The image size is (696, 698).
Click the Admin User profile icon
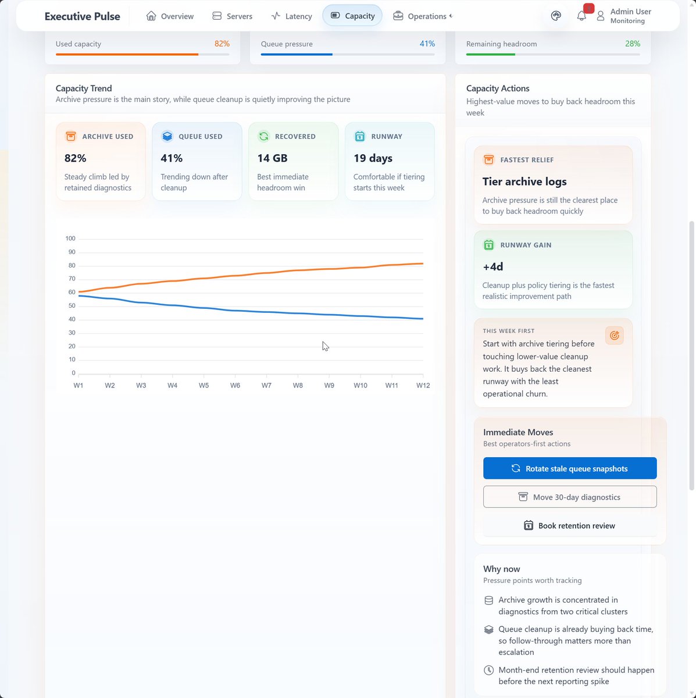[x=601, y=16]
